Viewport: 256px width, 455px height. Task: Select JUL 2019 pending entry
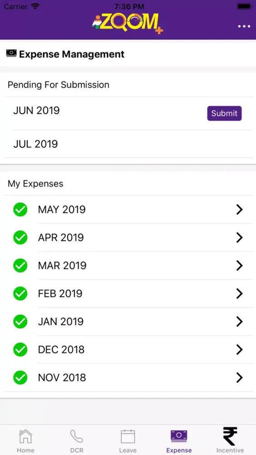coord(128,144)
